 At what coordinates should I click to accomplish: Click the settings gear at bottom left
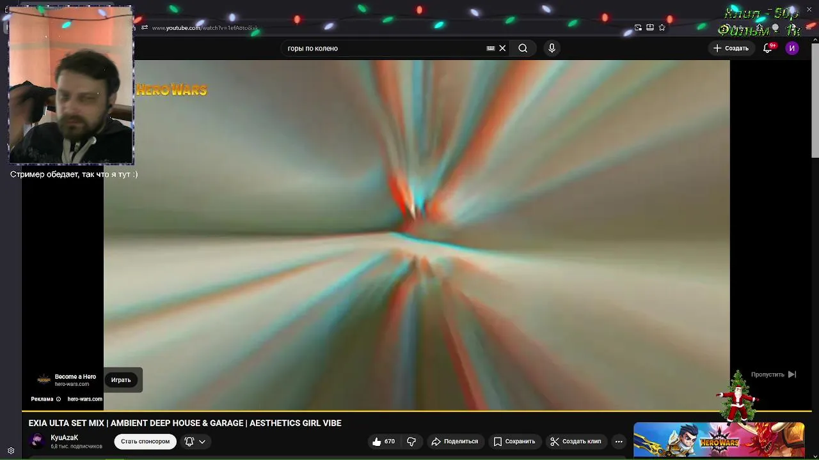pyautogui.click(x=11, y=450)
